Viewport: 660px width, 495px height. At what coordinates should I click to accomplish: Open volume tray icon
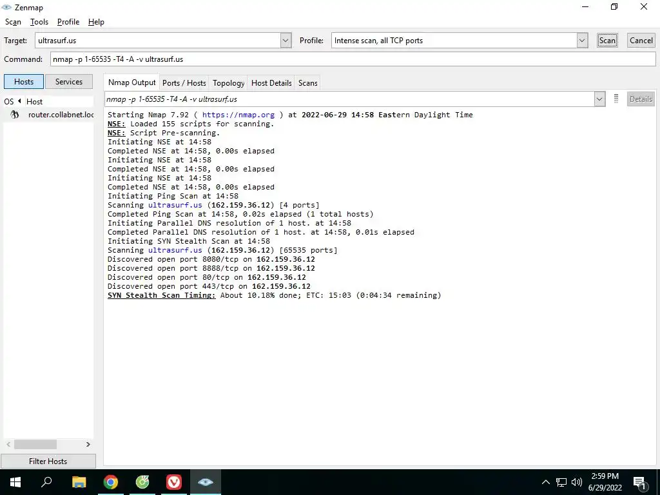[x=577, y=482]
